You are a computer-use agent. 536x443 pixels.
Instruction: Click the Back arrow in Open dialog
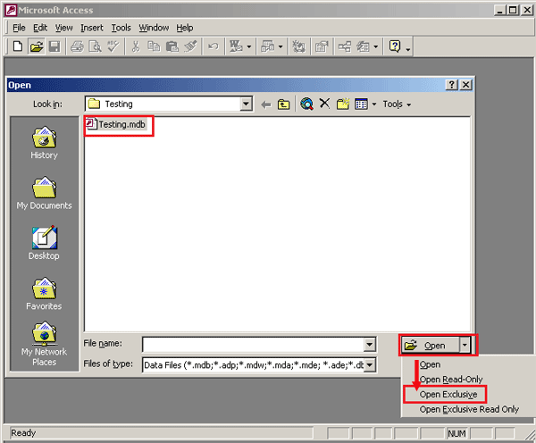coord(265,104)
